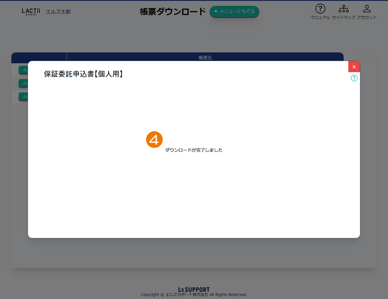Click the green question mark help icon in dialog
This screenshot has width=388, height=299.
click(354, 78)
